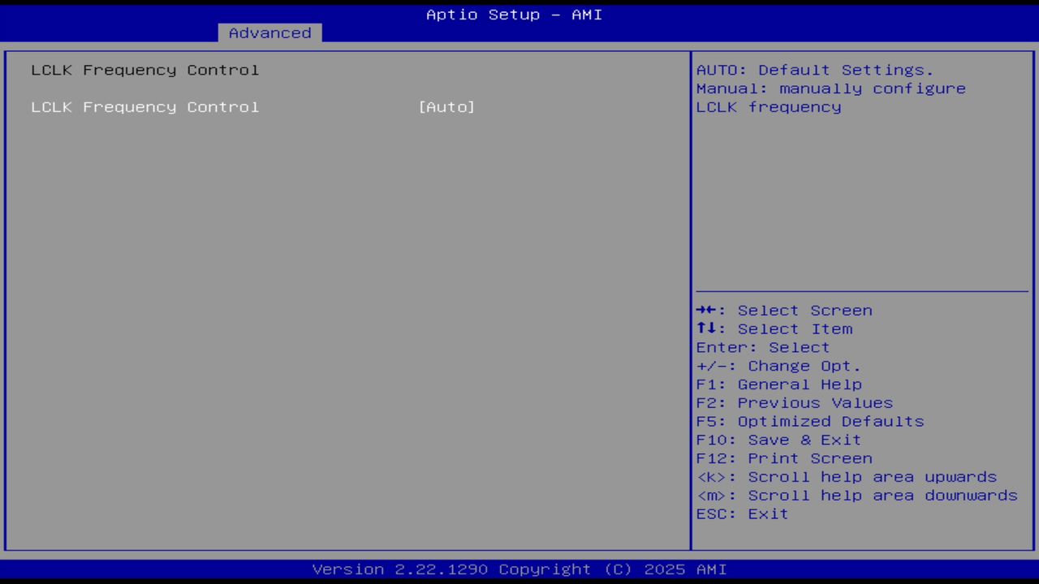Click the 'F1: General Help' hint
This screenshot has height=584, width=1039.
coord(778,384)
